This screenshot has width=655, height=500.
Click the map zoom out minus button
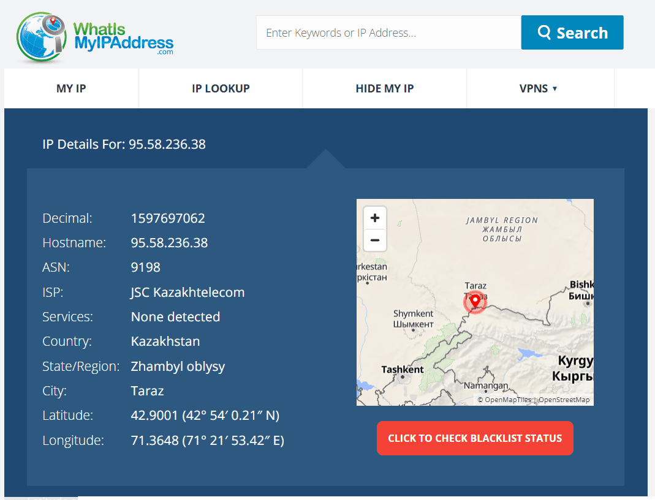[x=375, y=240]
